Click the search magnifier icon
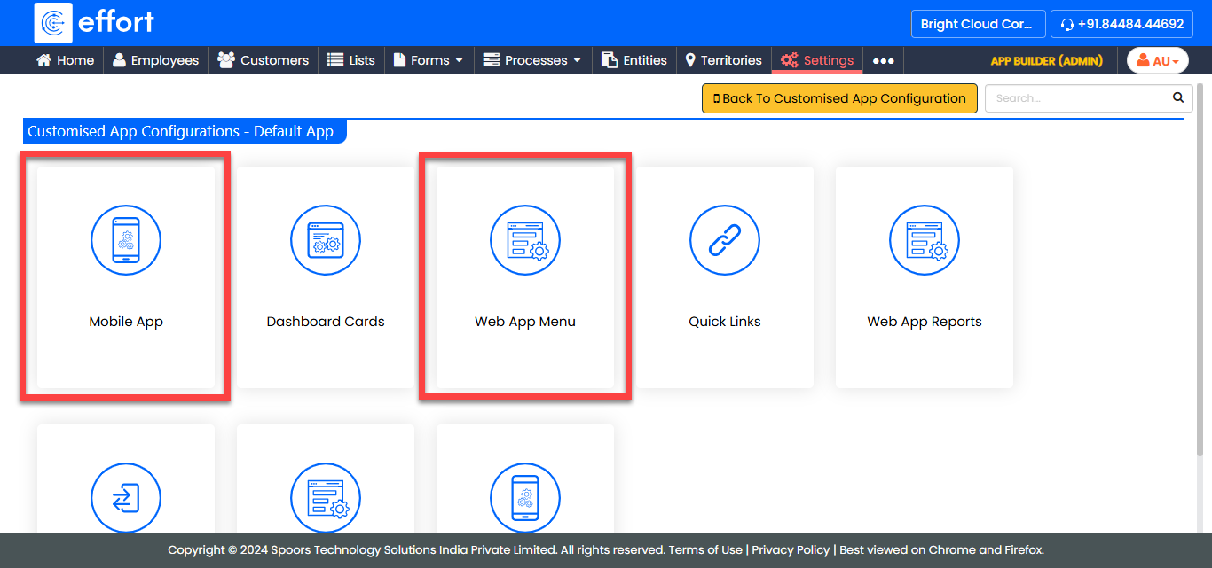This screenshot has height=568, width=1212. pyautogui.click(x=1178, y=98)
